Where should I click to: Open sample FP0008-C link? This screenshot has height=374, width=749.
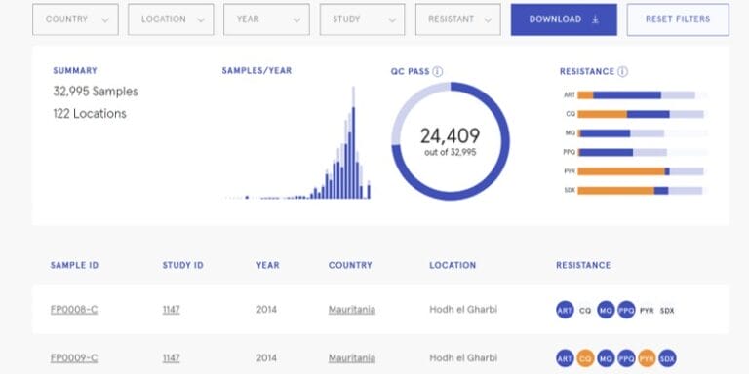click(x=74, y=310)
